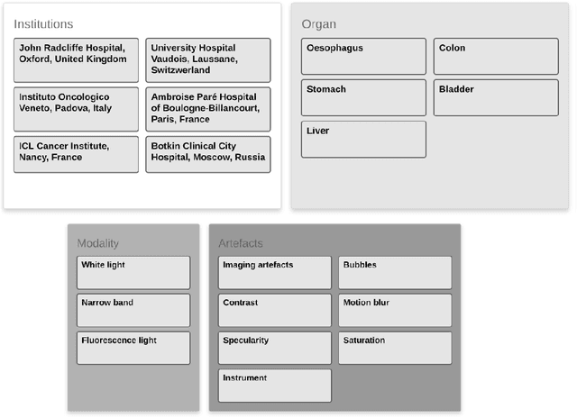Choose the Stomach organ box

pyautogui.click(x=363, y=98)
